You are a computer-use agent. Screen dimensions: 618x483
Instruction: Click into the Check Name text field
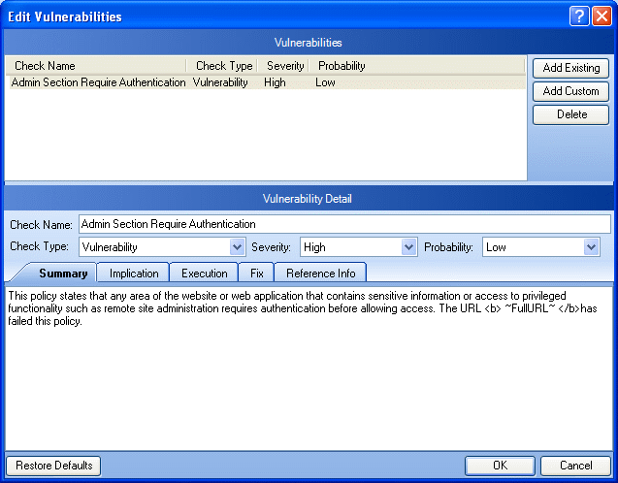[x=344, y=224]
